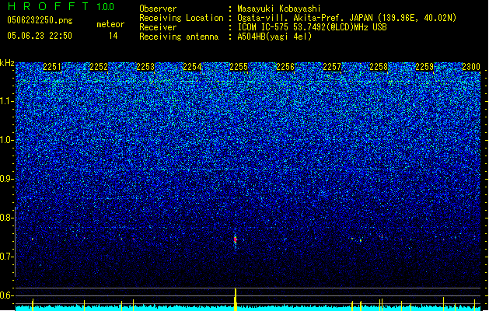489x311 pixels.
Task: Click the 2253 time marker
Action: (x=145, y=67)
